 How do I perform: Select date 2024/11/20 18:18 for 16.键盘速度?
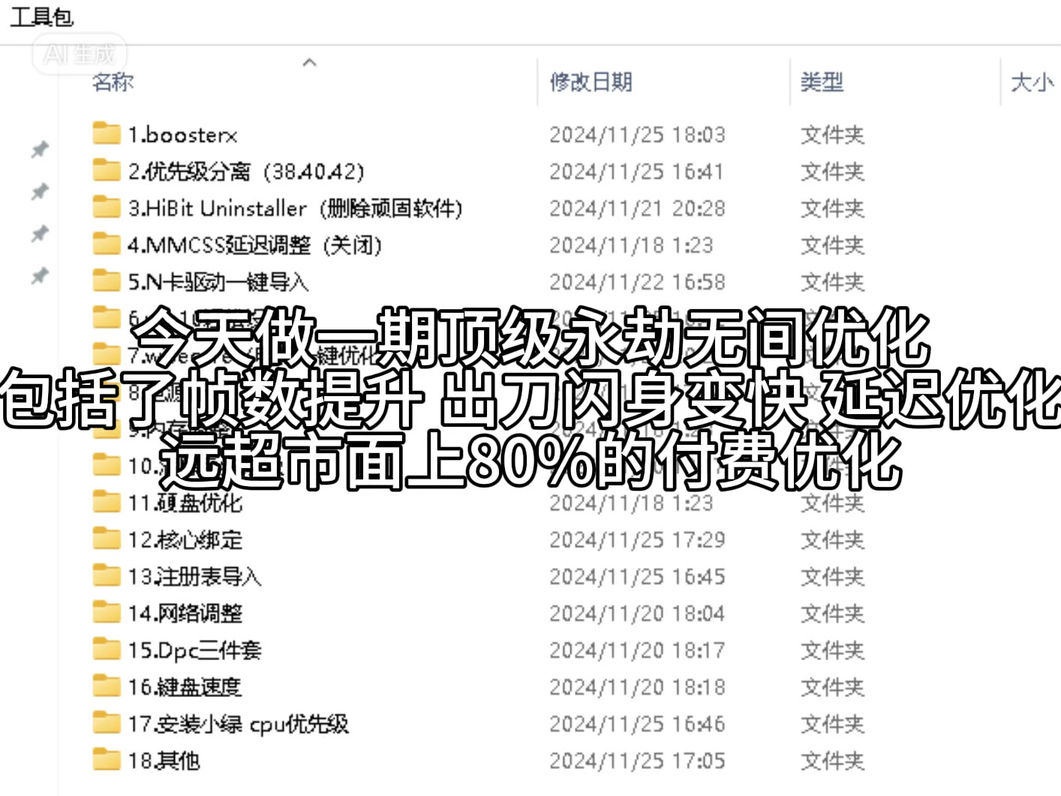637,686
